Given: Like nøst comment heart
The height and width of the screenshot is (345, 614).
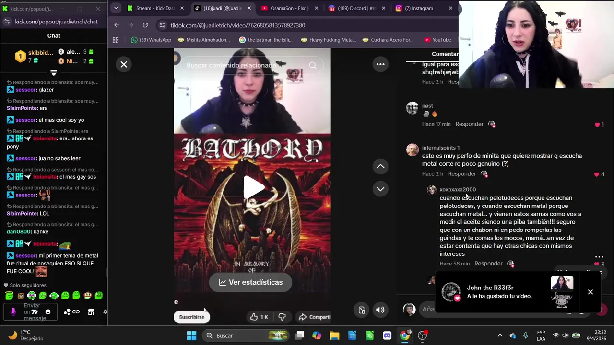Looking at the screenshot, I should [597, 125].
